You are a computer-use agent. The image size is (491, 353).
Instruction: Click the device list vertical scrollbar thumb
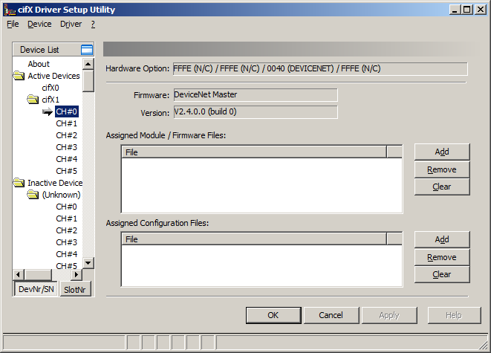(x=88, y=81)
